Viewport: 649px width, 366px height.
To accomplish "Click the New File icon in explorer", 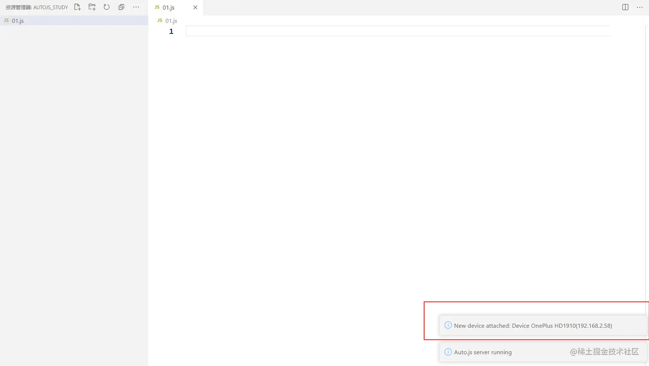I will 77,7.
